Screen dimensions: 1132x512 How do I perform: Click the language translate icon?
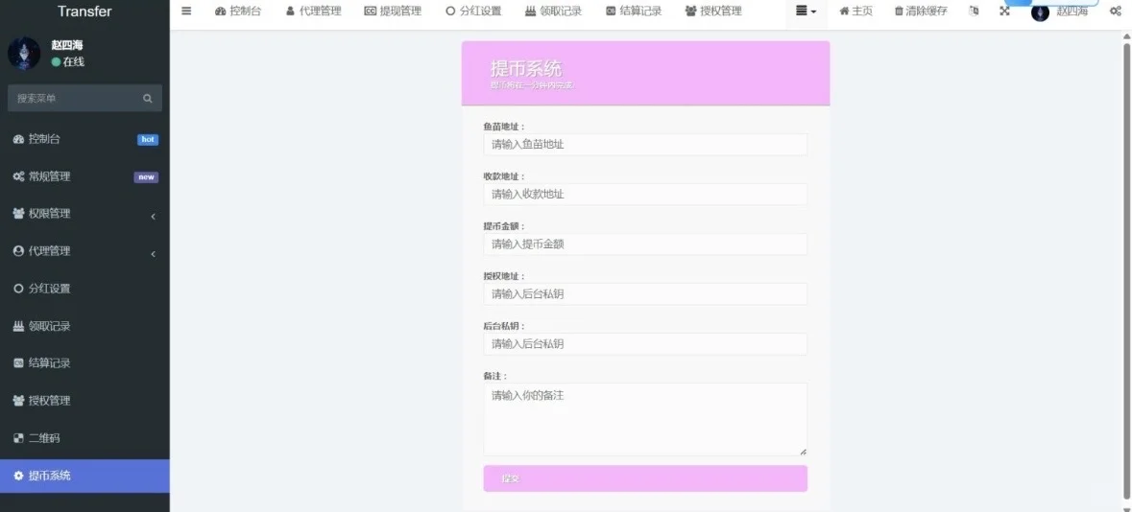point(974,11)
